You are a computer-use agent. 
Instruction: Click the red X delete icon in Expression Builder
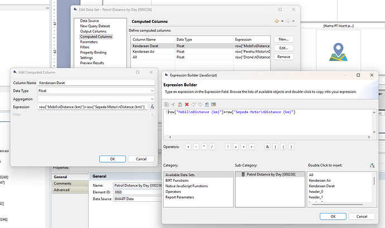[x=186, y=104]
